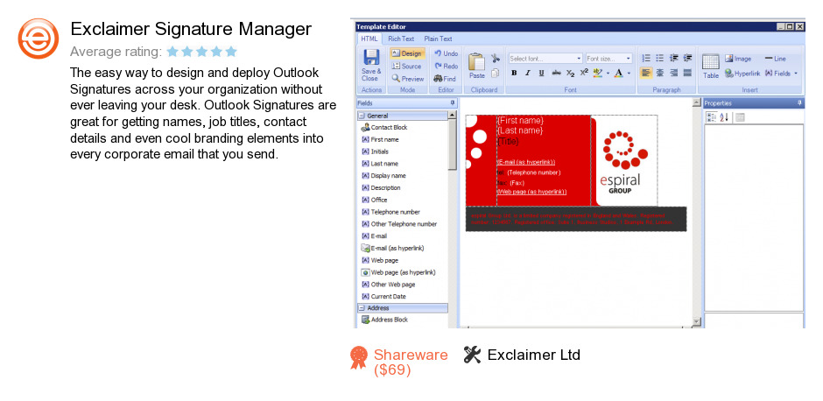Select the Address Block field
The height and width of the screenshot is (401, 823).
tap(384, 320)
